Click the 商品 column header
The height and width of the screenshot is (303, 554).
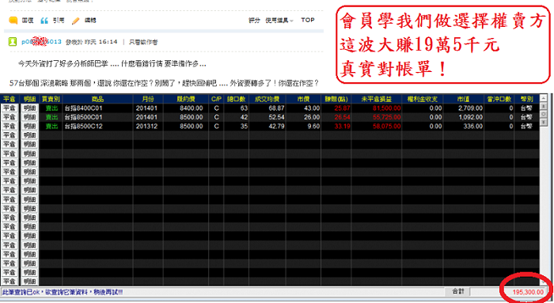[x=98, y=99]
